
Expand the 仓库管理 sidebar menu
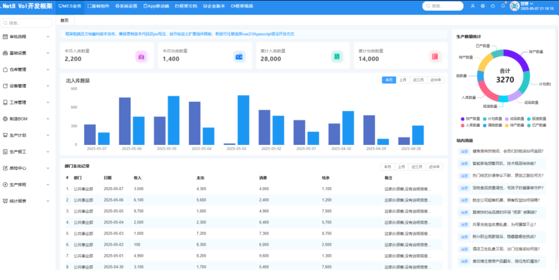coord(26,70)
